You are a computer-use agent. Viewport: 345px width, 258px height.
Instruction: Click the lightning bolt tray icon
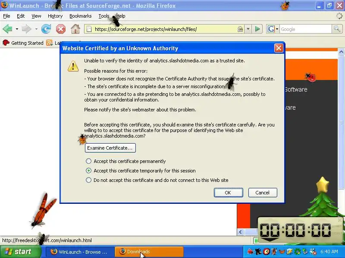point(289,252)
